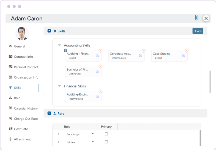Click the Role table scrollbar

200,138
